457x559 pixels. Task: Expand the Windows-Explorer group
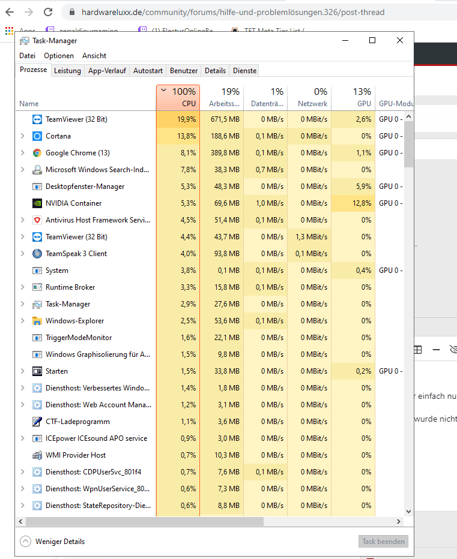tap(22, 321)
